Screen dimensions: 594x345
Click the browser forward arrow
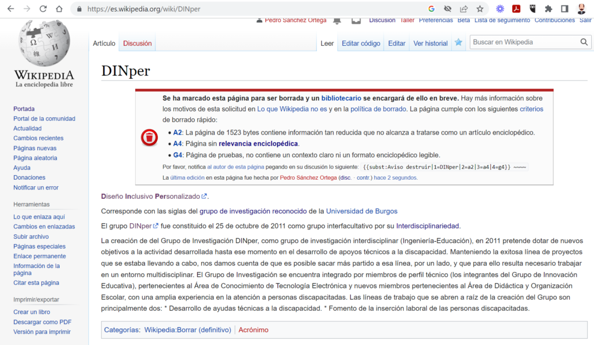(27, 9)
